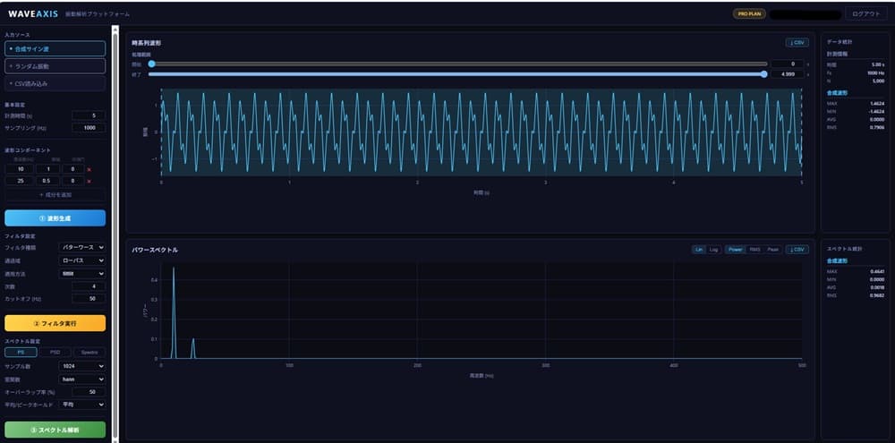
Task: Switch to the PSD spectrum tab
Action: click(x=55, y=353)
